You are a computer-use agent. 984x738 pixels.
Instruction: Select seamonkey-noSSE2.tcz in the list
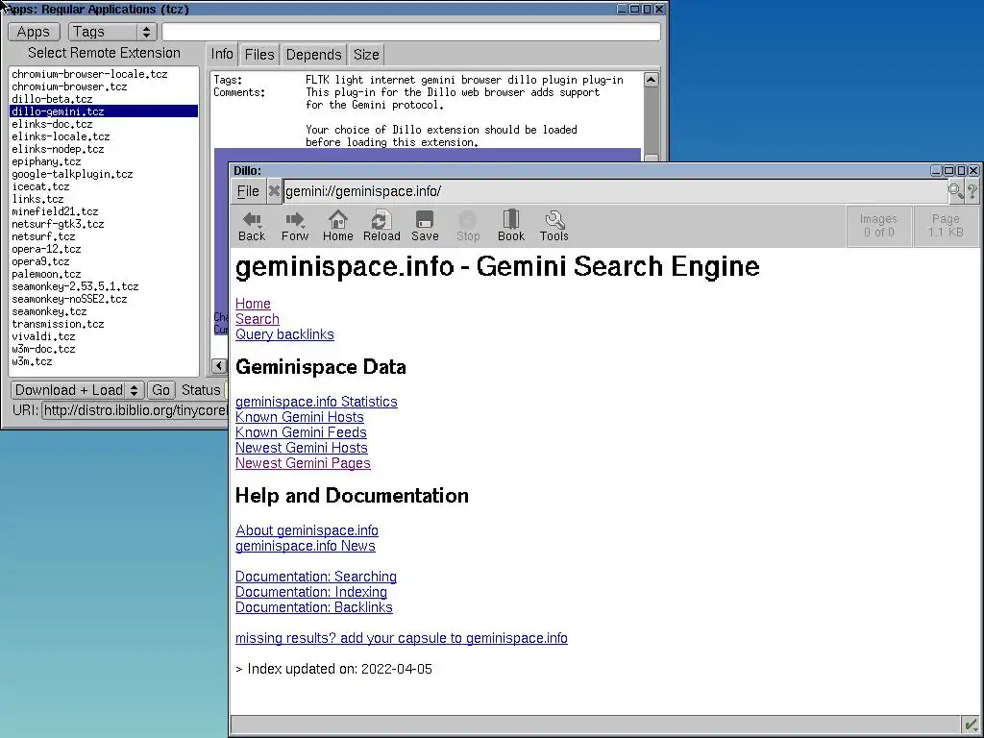click(x=104, y=300)
